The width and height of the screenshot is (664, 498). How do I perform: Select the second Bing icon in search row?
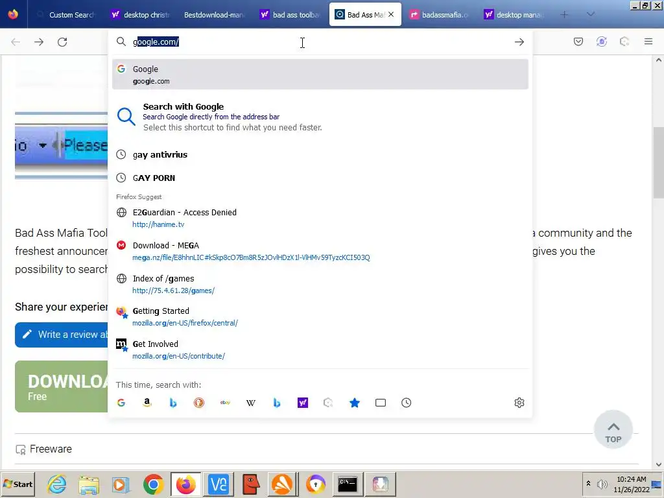pos(277,403)
